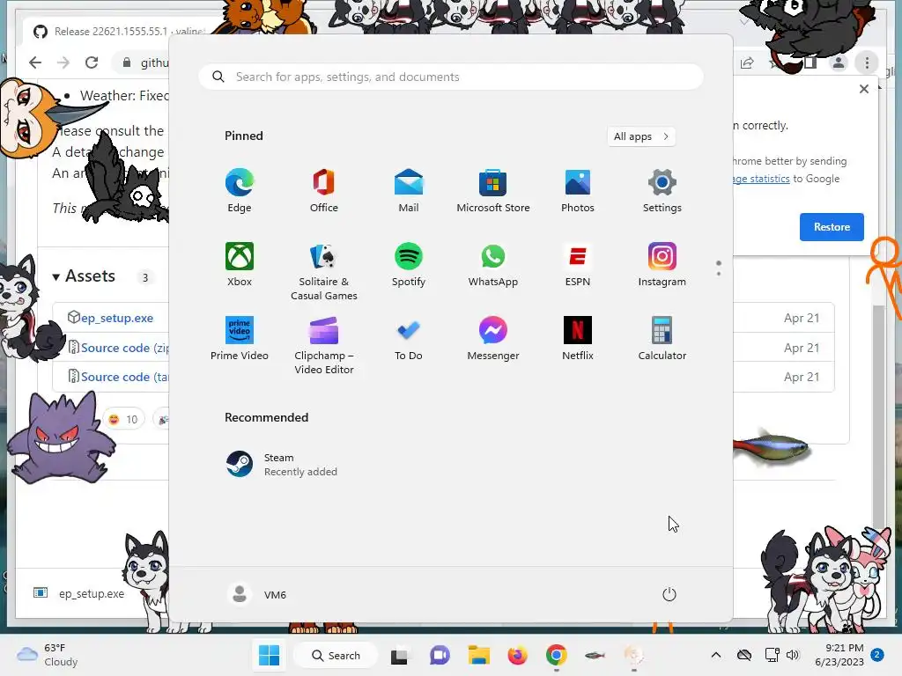Open the notification count badge
The width and height of the screenshot is (902, 676).
pos(877,655)
